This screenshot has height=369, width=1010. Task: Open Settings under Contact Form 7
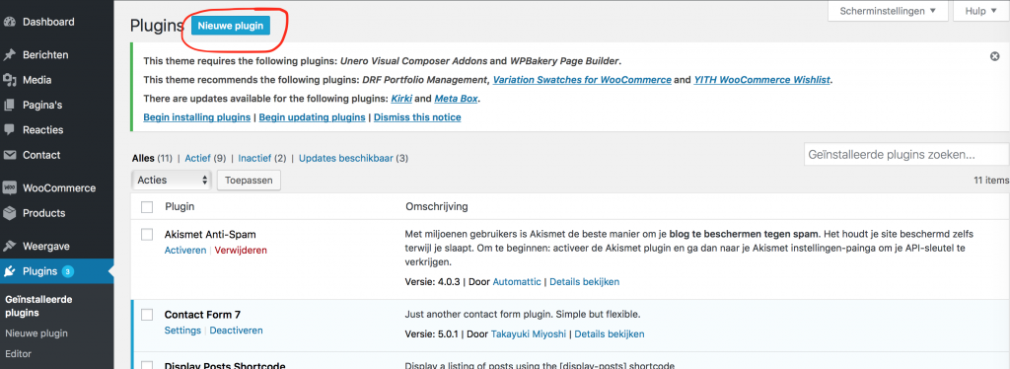[182, 331]
